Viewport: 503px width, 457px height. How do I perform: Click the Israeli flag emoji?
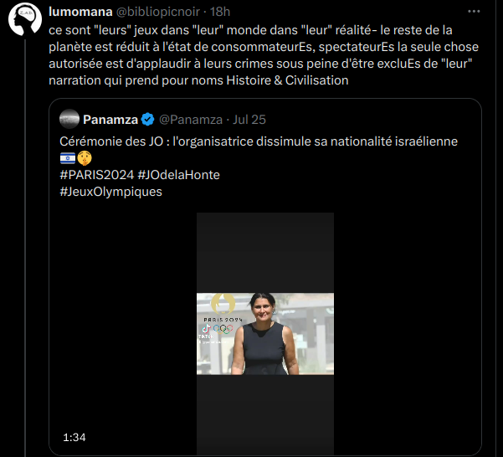click(68, 158)
